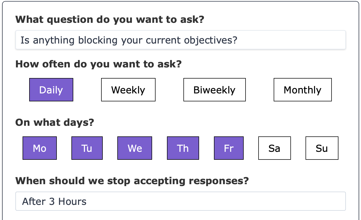This screenshot has width=361, height=220.
Task: Click the 'When should we stop accepting responses?' label
Action: click(132, 181)
